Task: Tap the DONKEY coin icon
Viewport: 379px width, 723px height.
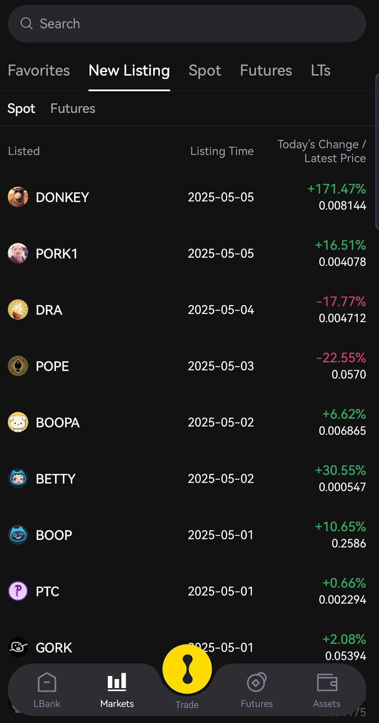Action: coord(18,197)
